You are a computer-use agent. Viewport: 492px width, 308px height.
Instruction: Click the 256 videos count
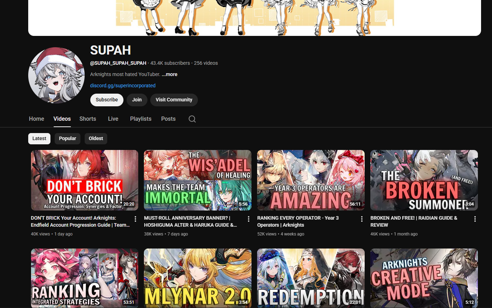(x=206, y=63)
